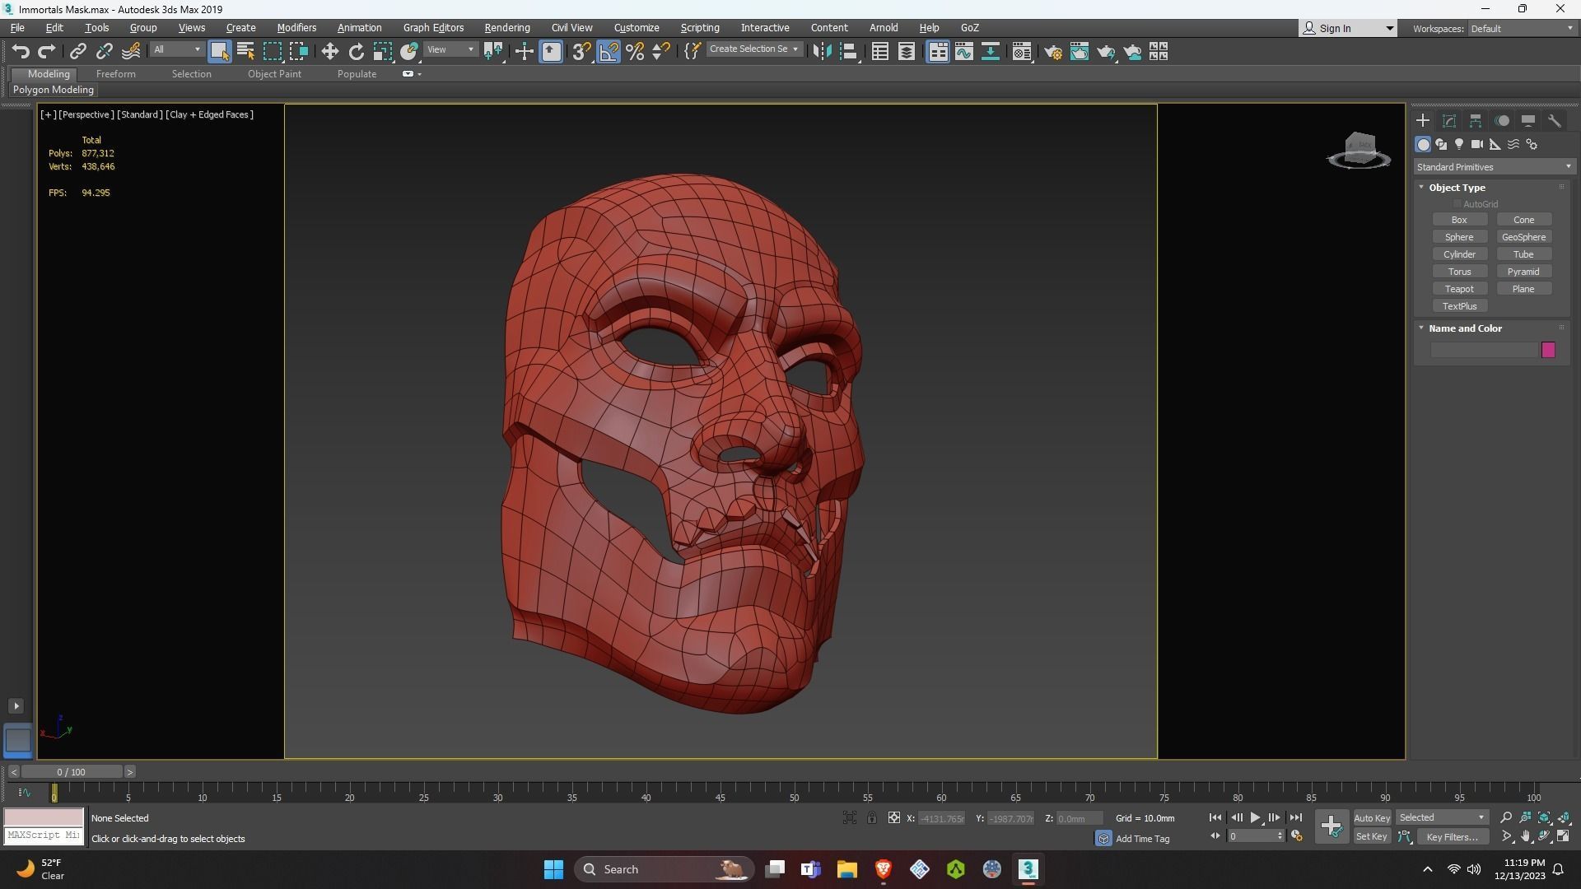Open Rendered Frame Window icon
Screen dimensions: 1581x889
(1080, 52)
